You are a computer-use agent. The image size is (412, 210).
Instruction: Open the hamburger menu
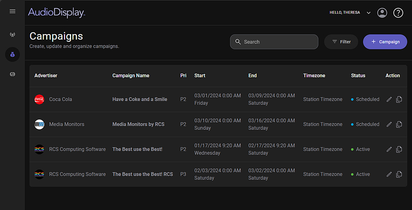12,12
